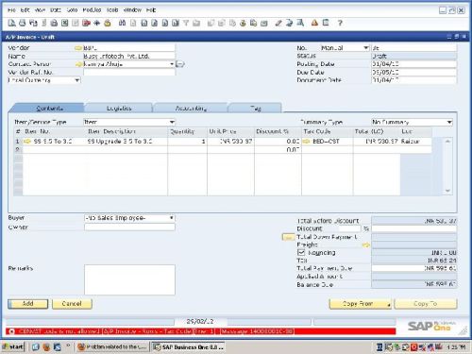Screen dimensions: 472x354
Task: Open the Goto menu
Action: [72, 10]
